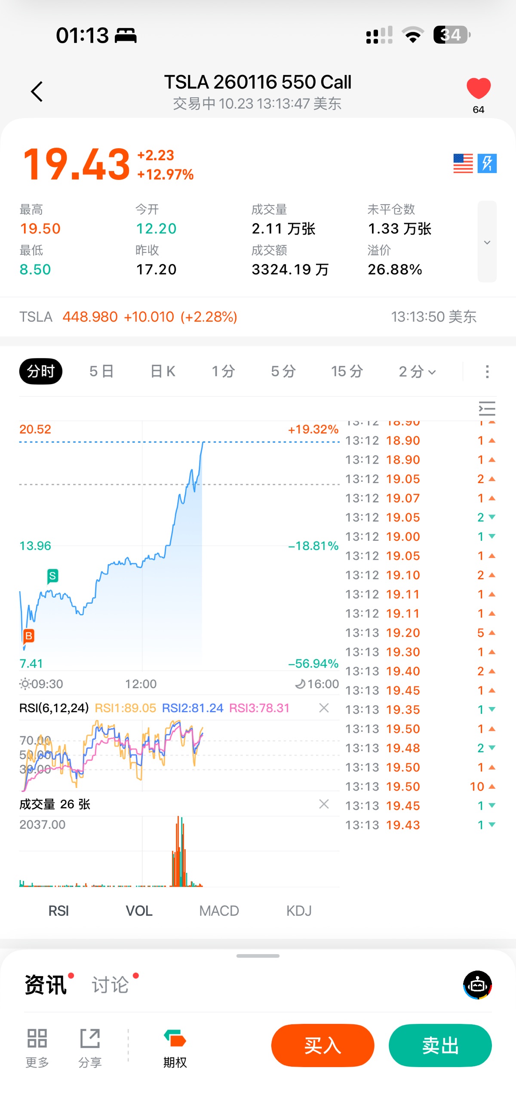Toggle the trade tick list icon
The width and height of the screenshot is (516, 1120).
click(x=487, y=409)
